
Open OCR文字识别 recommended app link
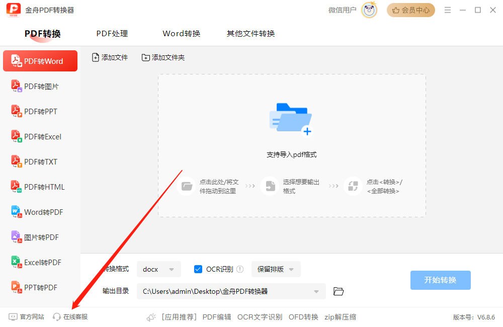click(260, 317)
